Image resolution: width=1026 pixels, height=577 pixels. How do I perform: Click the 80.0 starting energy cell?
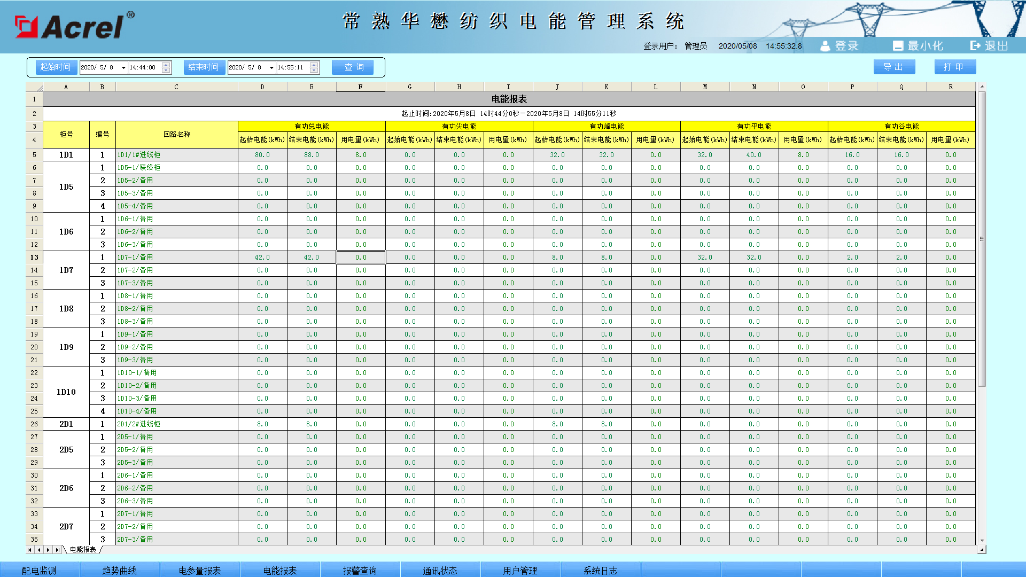coord(262,155)
